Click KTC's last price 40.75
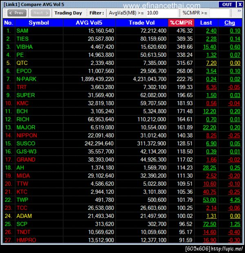 click(209, 192)
